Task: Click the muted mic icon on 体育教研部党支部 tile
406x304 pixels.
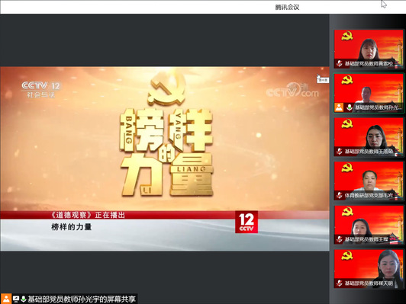Action: coord(339,195)
